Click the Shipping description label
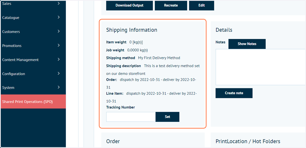306x148 pixels. click(x=123, y=66)
